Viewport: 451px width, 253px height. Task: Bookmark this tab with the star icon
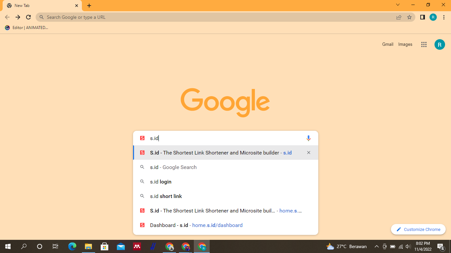pos(409,17)
